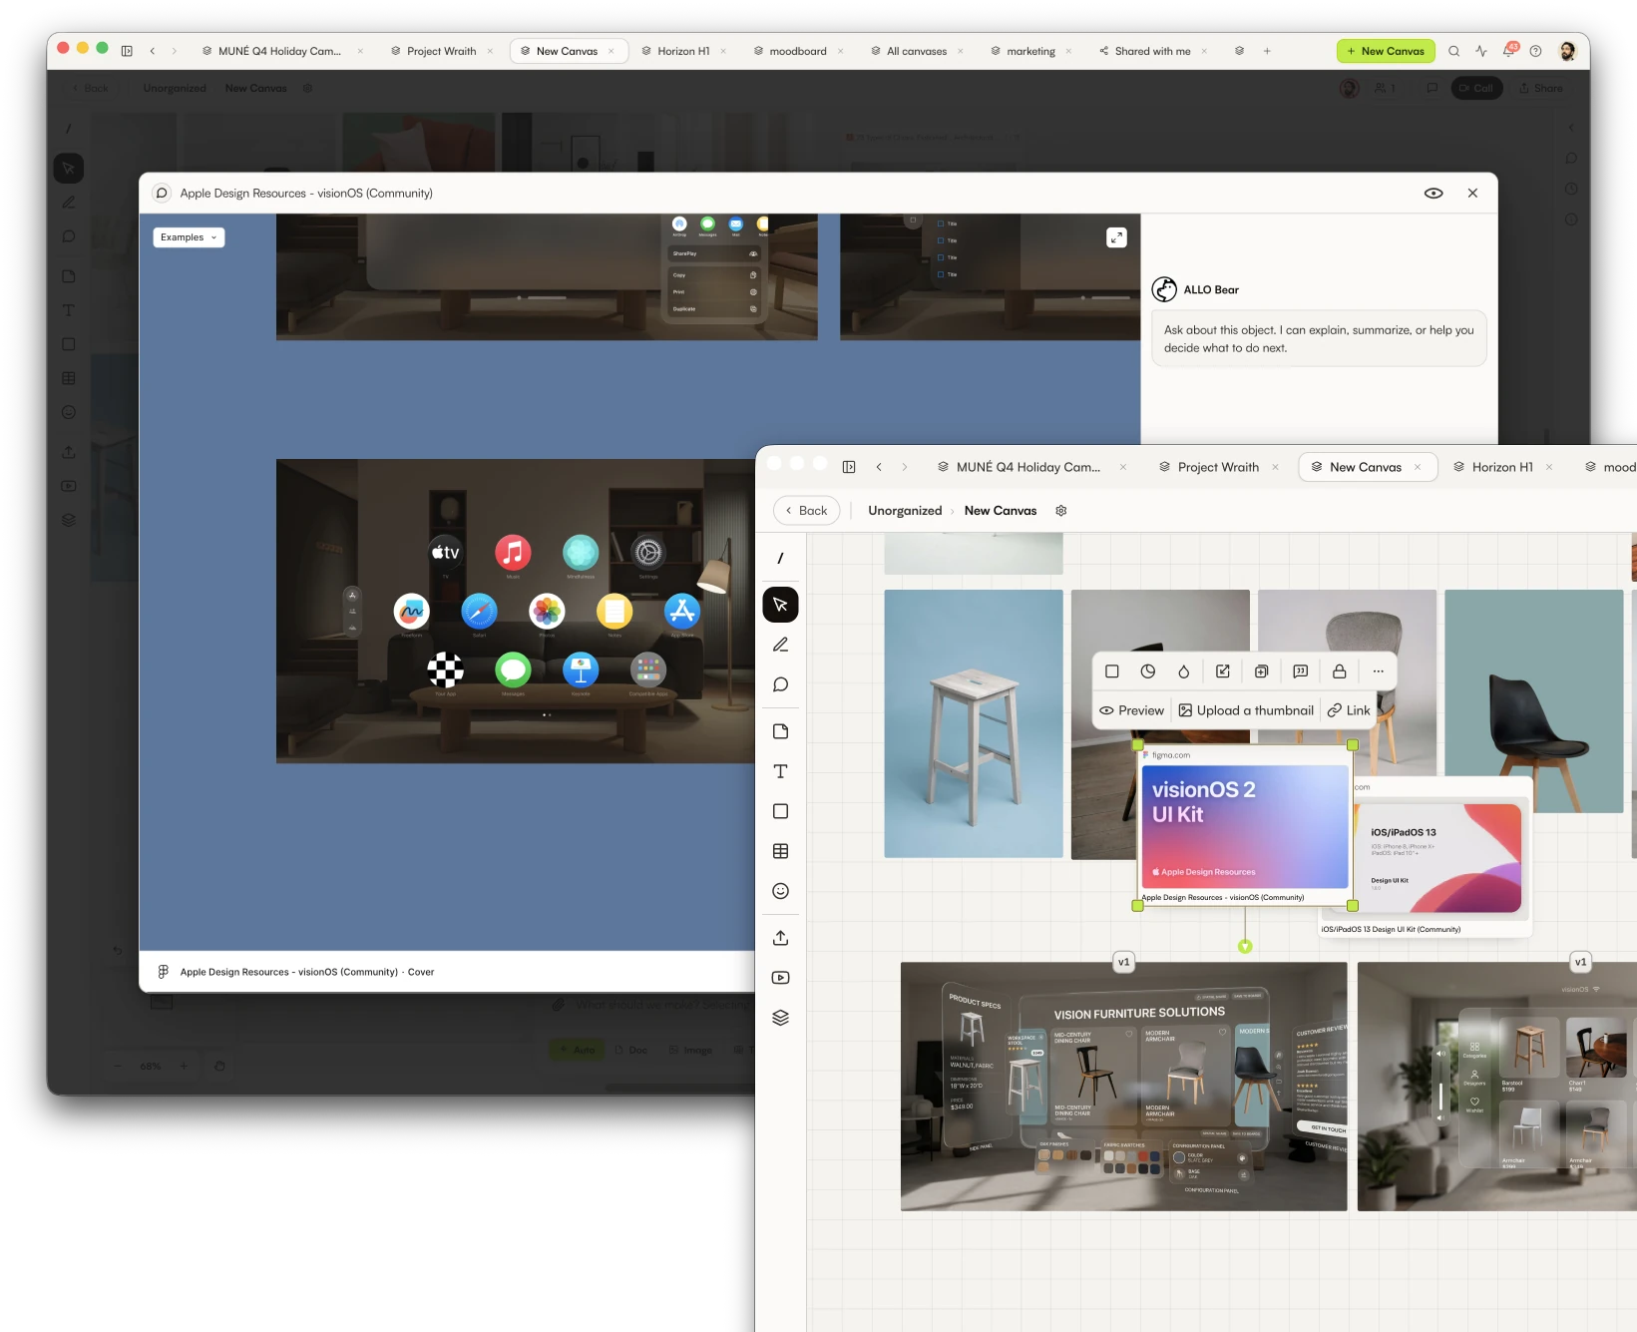This screenshot has width=1637, height=1332.
Task: Add a new tab with plus in back window
Action: [1267, 51]
